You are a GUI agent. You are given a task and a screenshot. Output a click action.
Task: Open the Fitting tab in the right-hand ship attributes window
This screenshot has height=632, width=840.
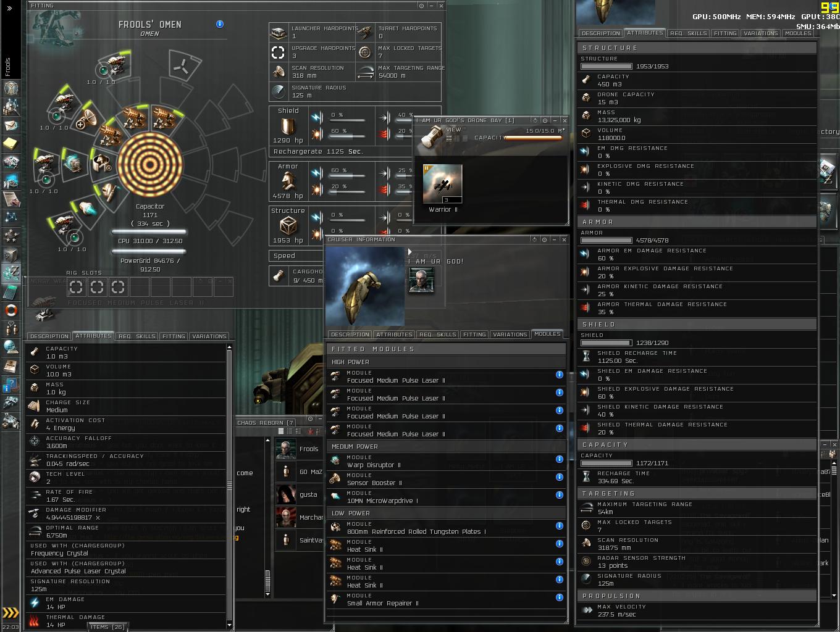click(725, 33)
